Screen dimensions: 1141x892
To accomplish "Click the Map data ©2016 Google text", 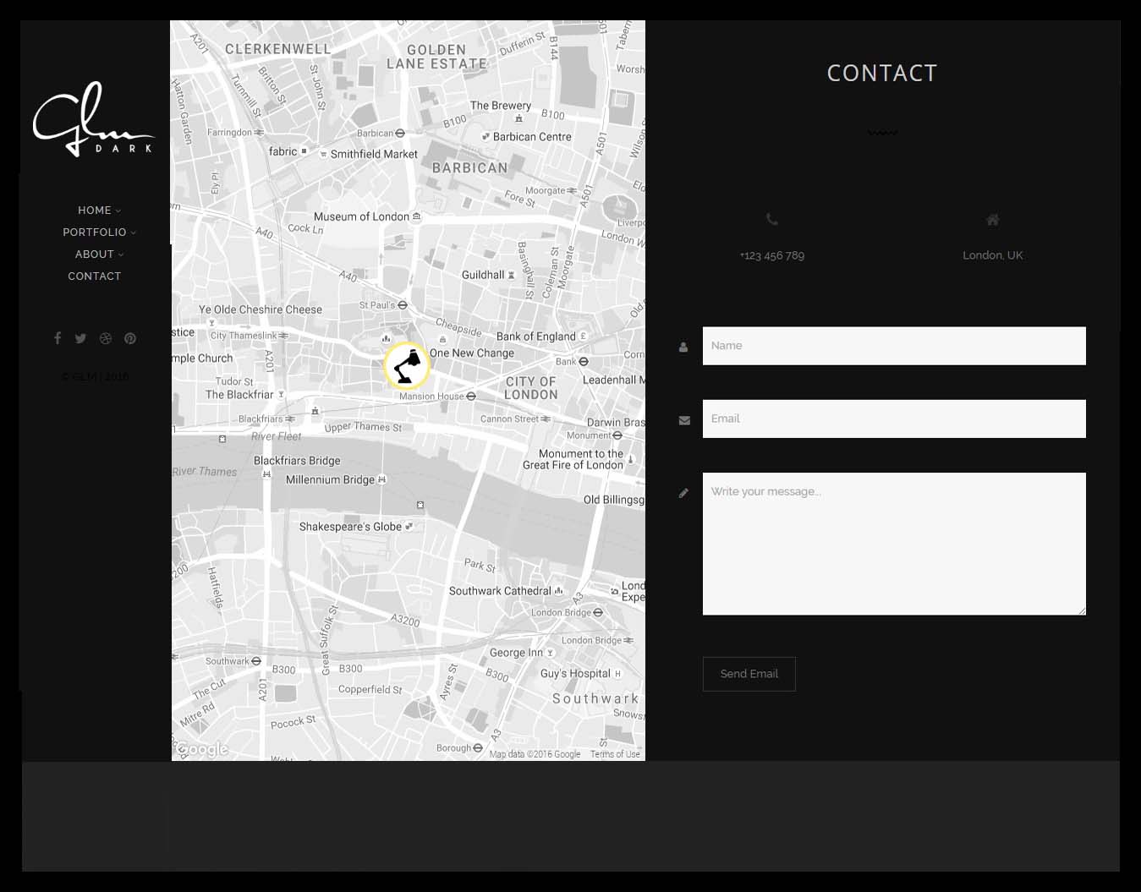I will point(535,754).
